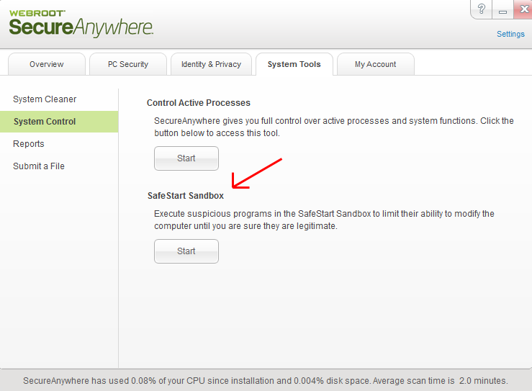Switch to the Overview tab
The image size is (532, 391).
point(47,64)
